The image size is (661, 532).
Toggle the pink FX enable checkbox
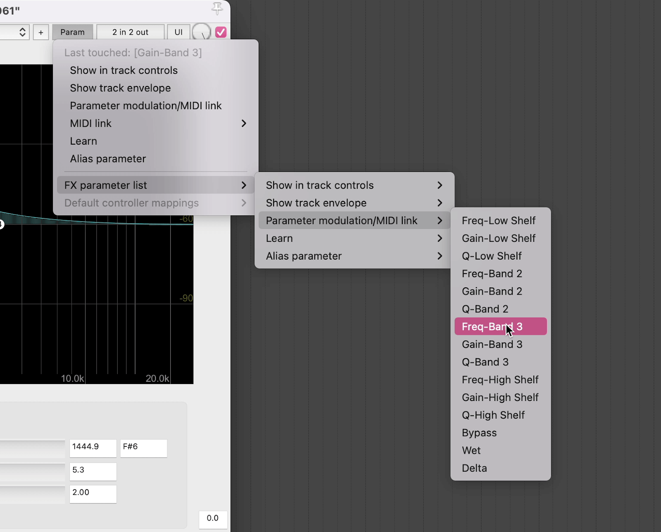(221, 32)
